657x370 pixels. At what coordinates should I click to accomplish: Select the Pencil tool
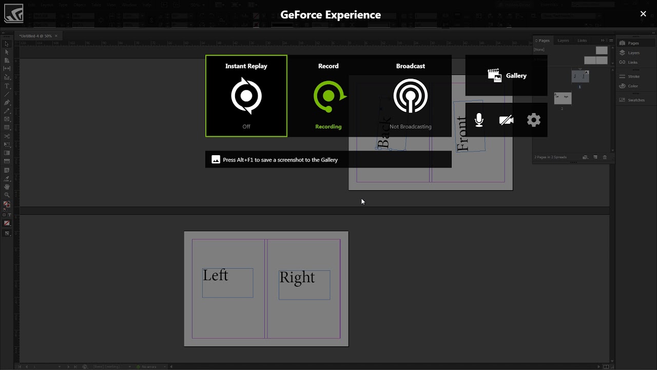pos(7,110)
